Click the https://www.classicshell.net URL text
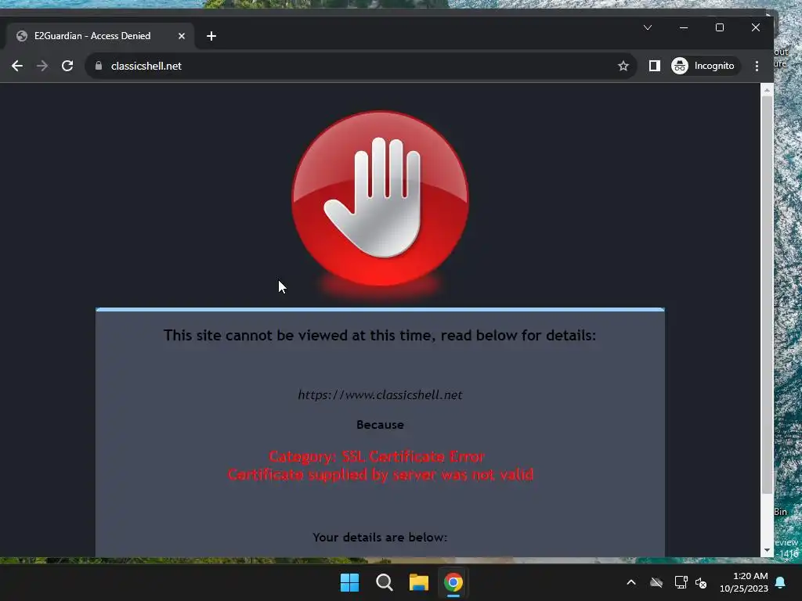This screenshot has height=601, width=802. click(x=380, y=395)
